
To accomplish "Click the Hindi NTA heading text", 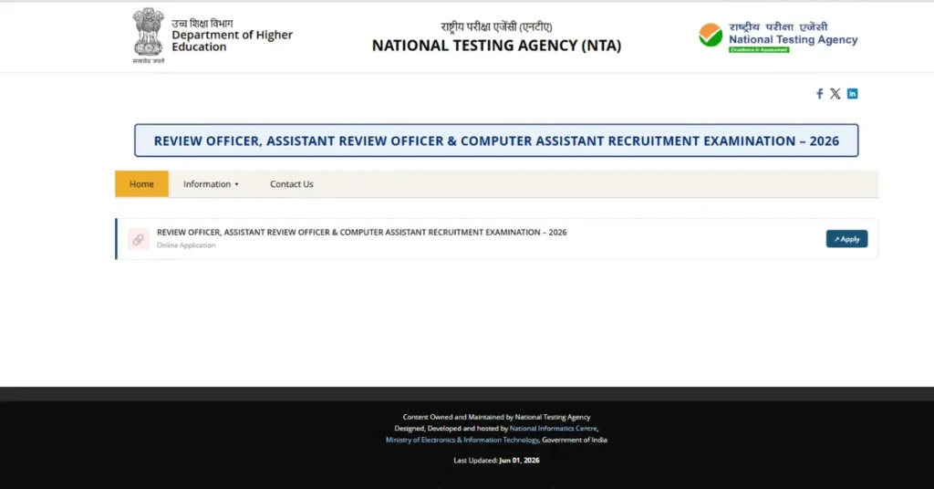I will [x=496, y=26].
